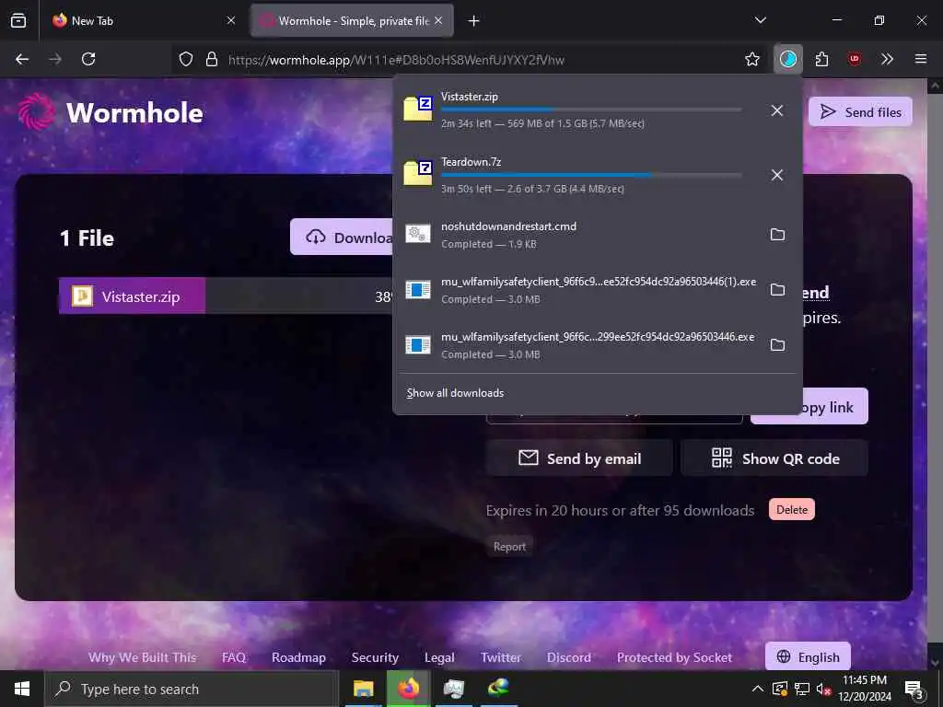943x707 pixels.
Task: Open tracking protection shield in address bar
Action: (x=186, y=60)
